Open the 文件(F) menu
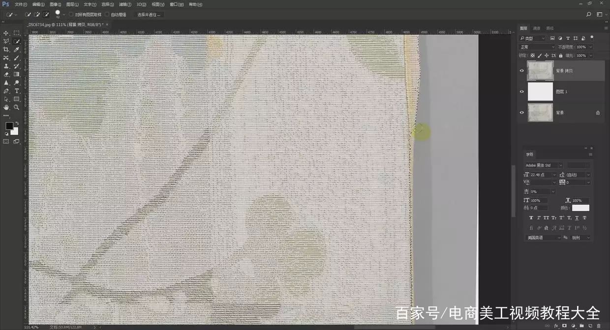 [21, 4]
